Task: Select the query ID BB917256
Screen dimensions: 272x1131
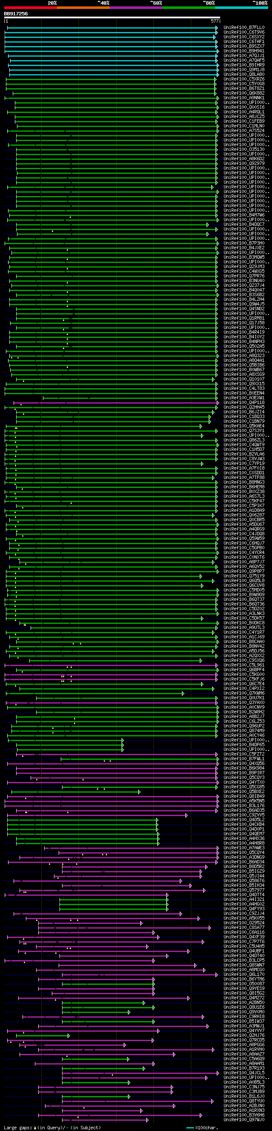Action: (x=16, y=14)
